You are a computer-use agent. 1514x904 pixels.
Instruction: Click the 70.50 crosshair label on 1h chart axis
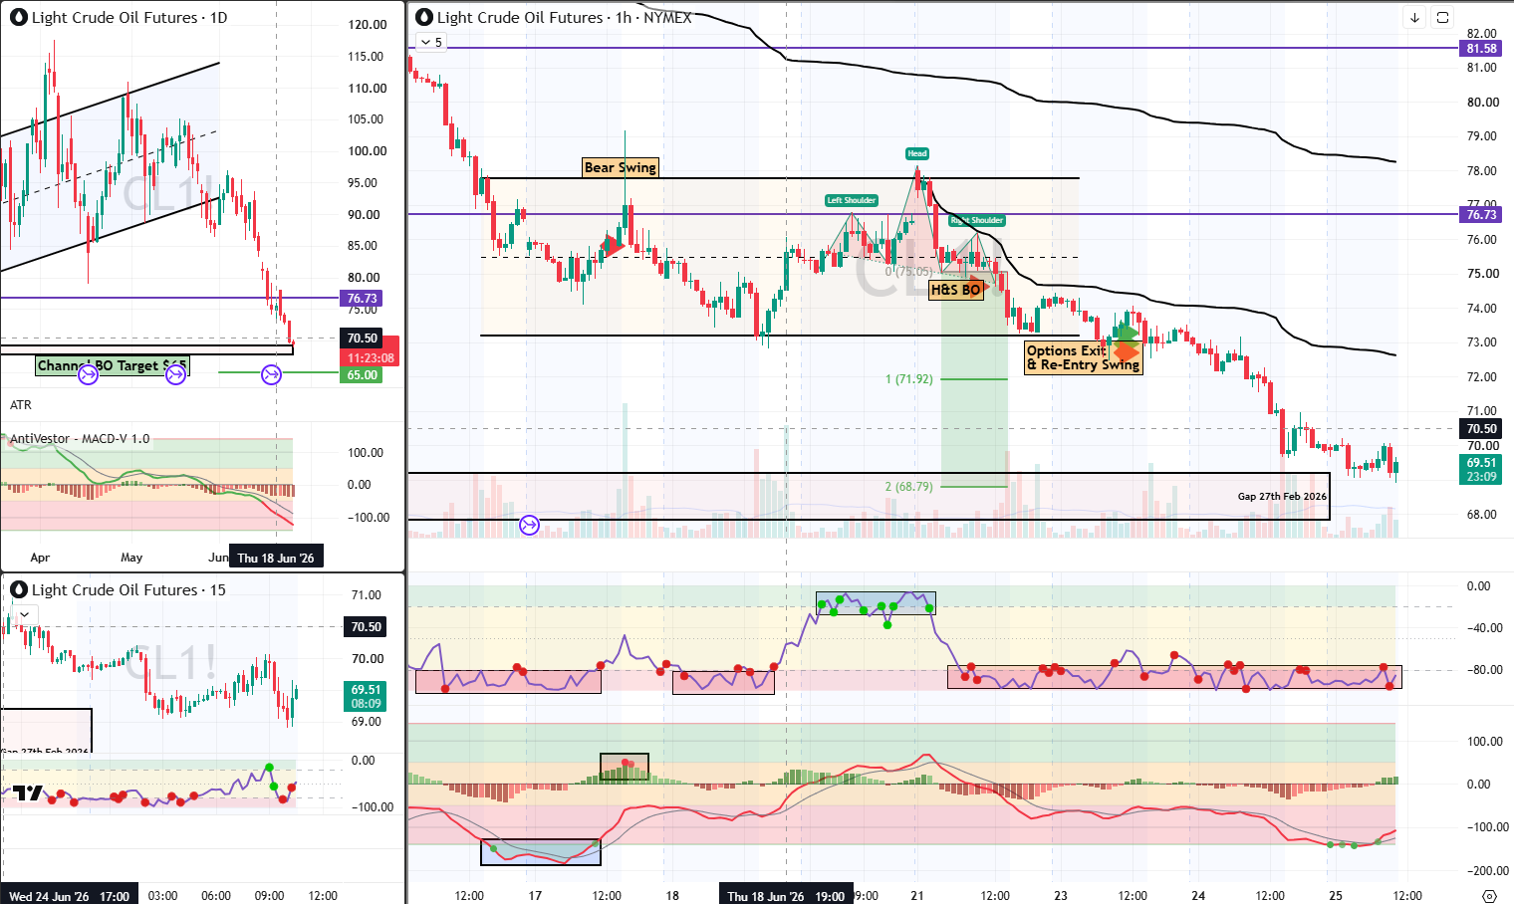point(1481,428)
